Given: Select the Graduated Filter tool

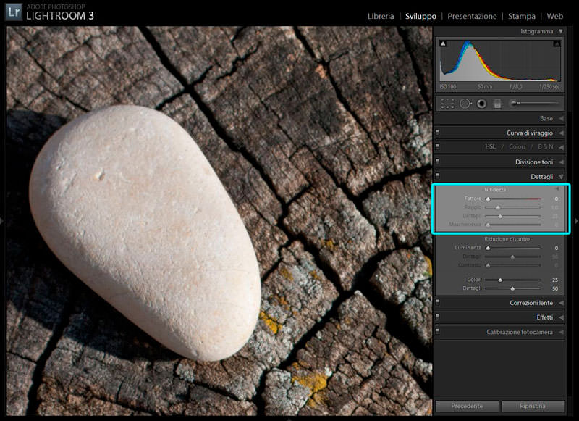Looking at the screenshot, I should [x=497, y=104].
